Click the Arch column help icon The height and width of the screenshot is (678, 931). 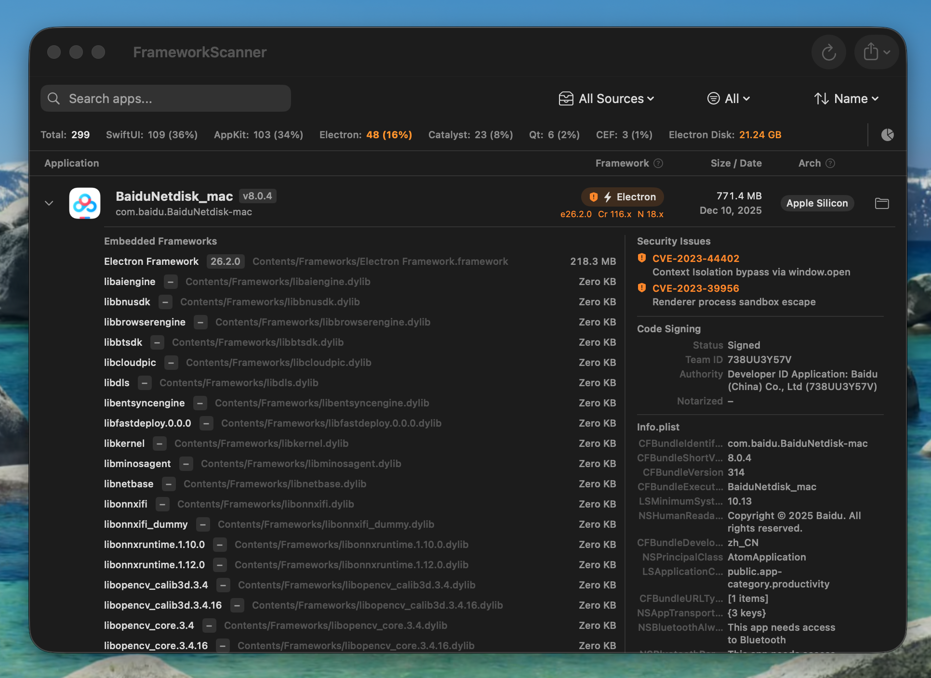pyautogui.click(x=830, y=163)
